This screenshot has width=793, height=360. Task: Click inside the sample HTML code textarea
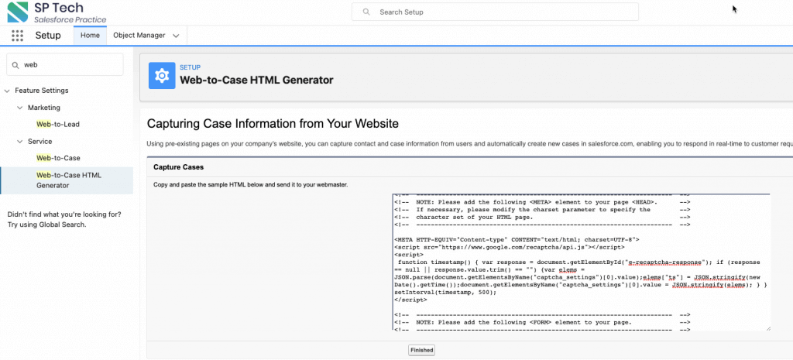[581, 263]
